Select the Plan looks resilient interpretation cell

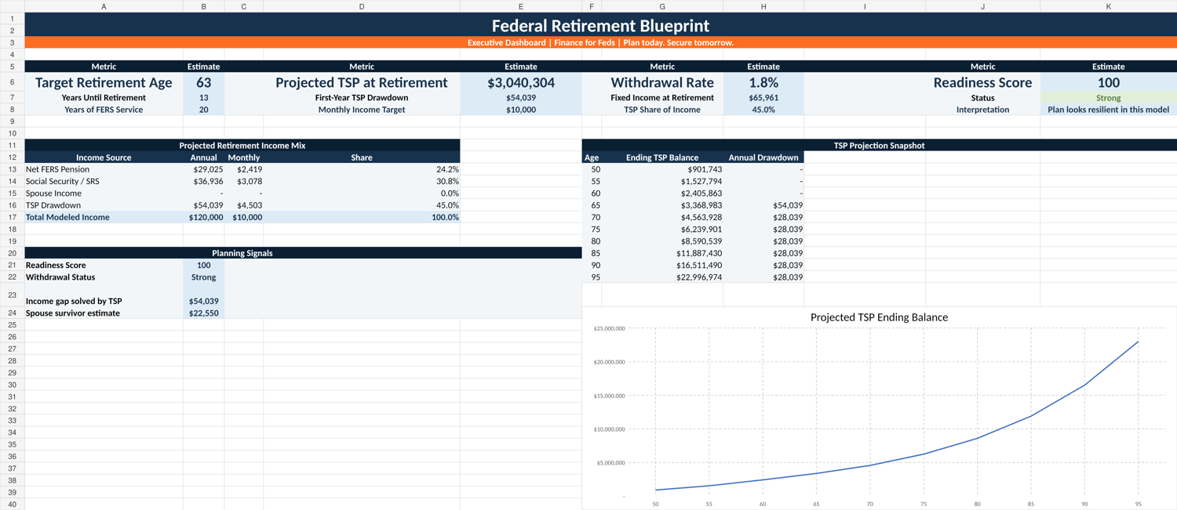pyautogui.click(x=1108, y=110)
